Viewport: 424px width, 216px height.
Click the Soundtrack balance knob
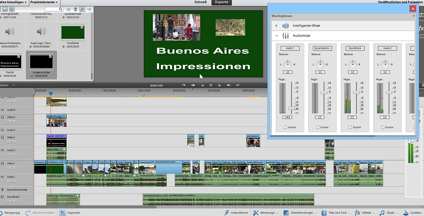[x=353, y=64]
